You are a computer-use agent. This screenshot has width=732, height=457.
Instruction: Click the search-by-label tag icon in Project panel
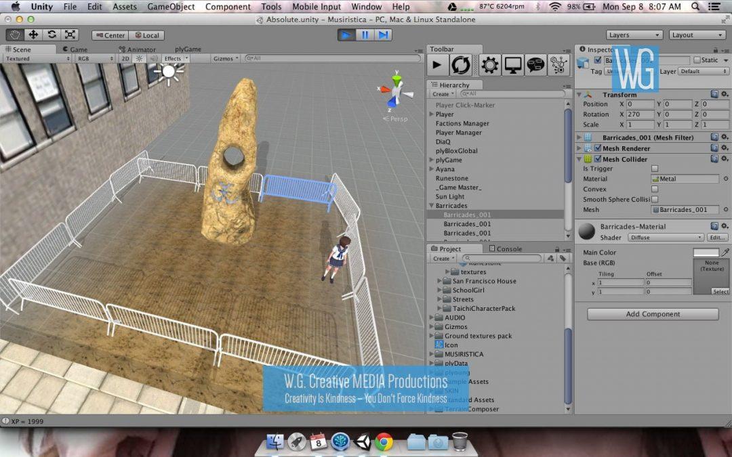[563, 259]
